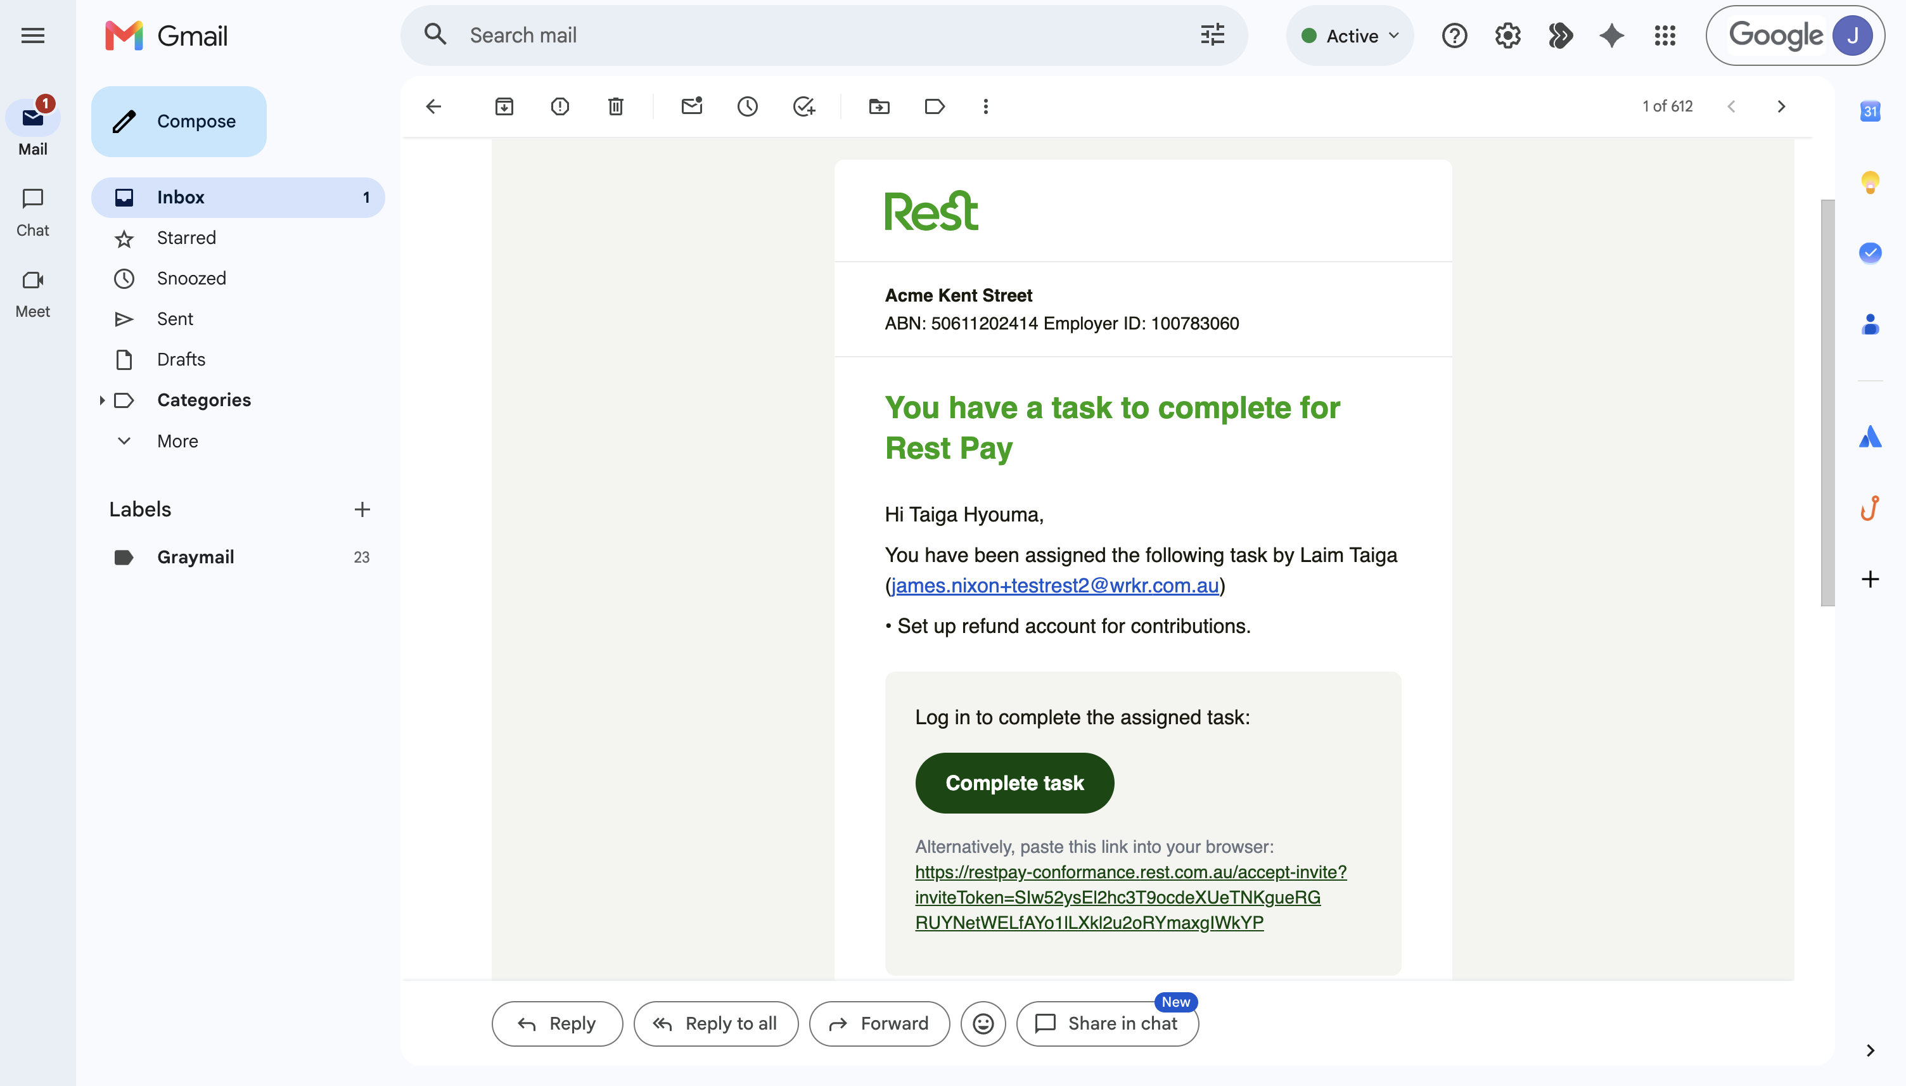Open the Active status dropdown
1906x1086 pixels.
(1350, 36)
